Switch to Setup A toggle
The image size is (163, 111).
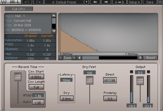pyautogui.click(x=134, y=2)
